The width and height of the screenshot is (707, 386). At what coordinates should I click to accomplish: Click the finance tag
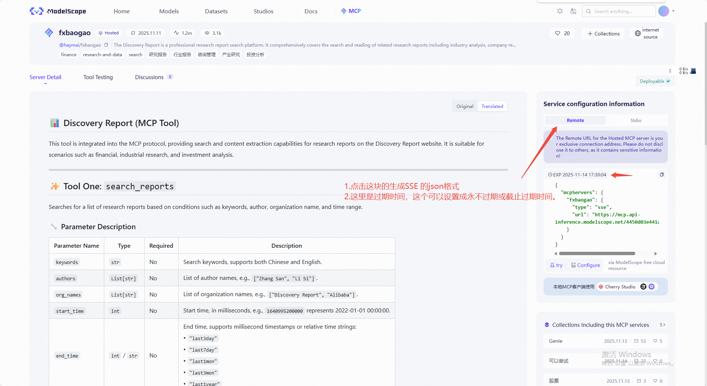[69, 54]
